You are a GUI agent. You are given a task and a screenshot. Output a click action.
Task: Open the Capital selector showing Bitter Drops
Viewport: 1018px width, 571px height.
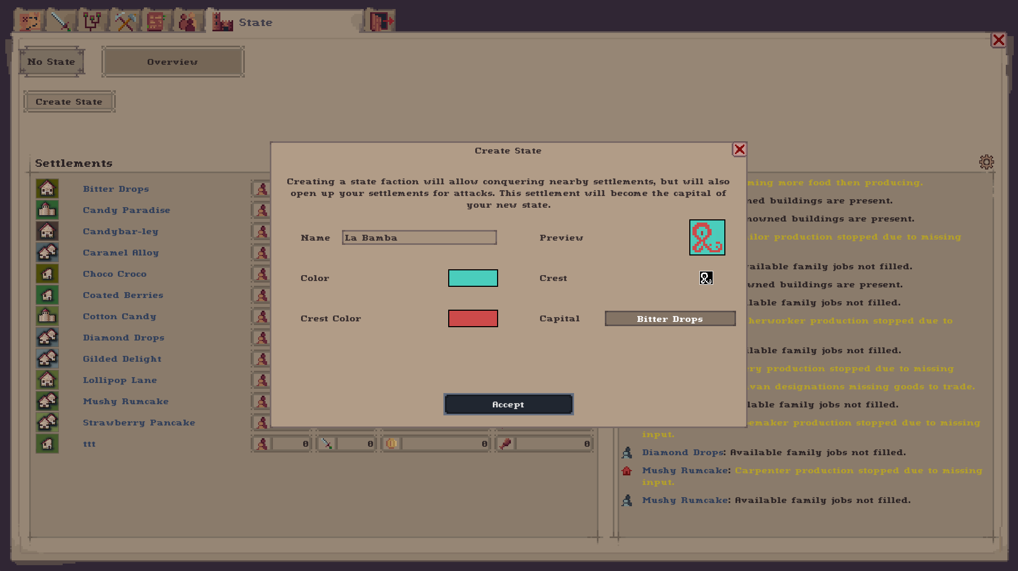pos(670,319)
